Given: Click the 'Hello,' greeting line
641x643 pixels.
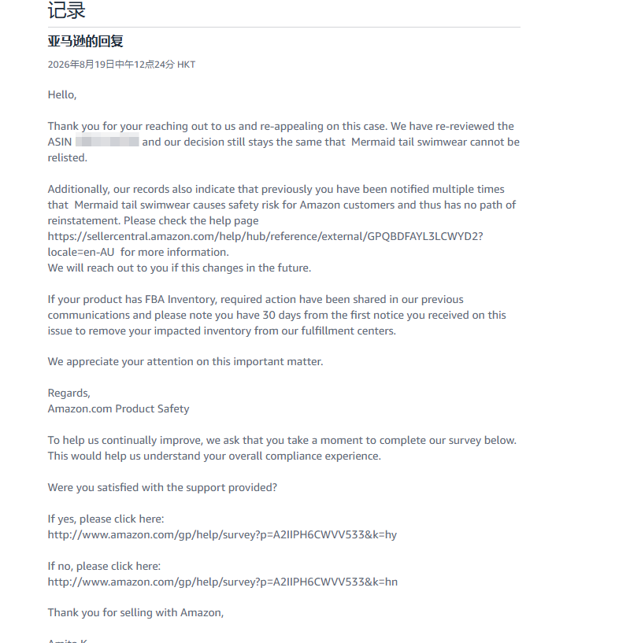Looking at the screenshot, I should point(62,94).
